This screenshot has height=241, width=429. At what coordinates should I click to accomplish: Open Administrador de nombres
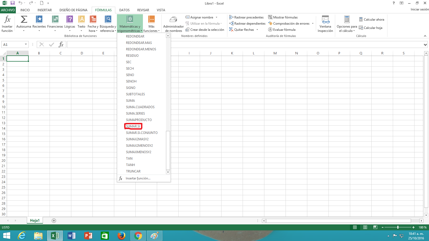tap(173, 24)
